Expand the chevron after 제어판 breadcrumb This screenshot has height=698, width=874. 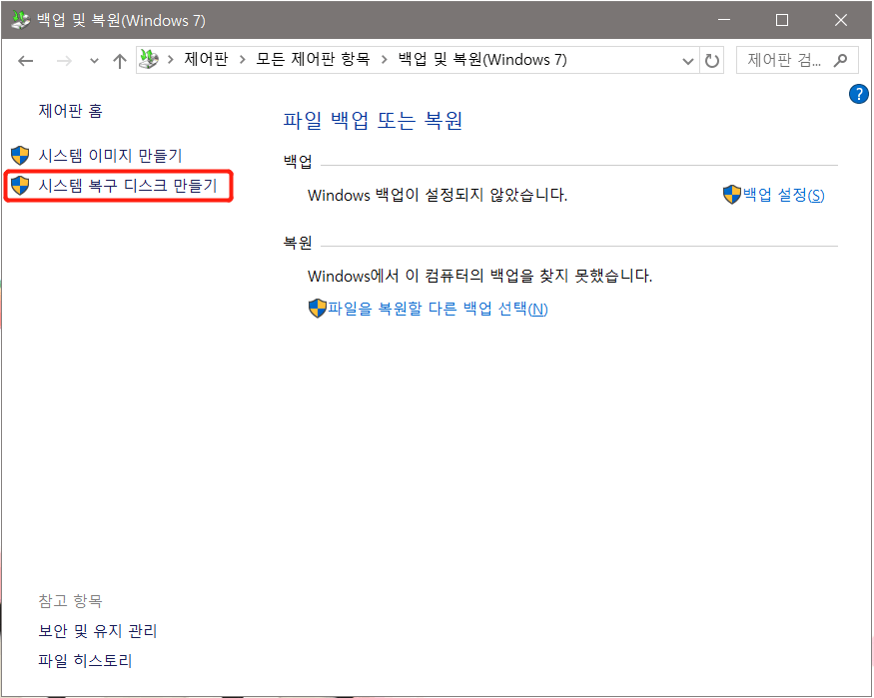pyautogui.click(x=243, y=60)
